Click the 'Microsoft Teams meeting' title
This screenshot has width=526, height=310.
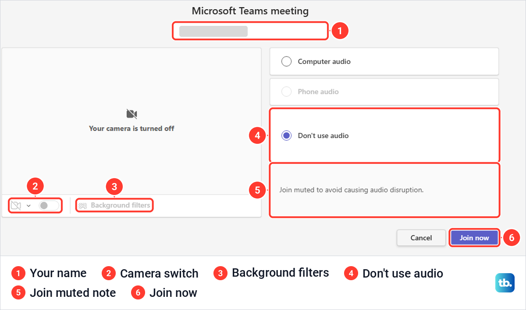(x=250, y=11)
